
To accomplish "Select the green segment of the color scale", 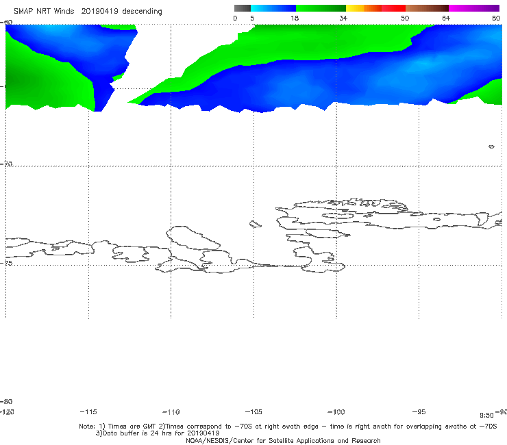I will 321,8.
